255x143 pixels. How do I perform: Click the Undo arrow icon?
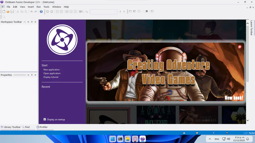point(31,12)
